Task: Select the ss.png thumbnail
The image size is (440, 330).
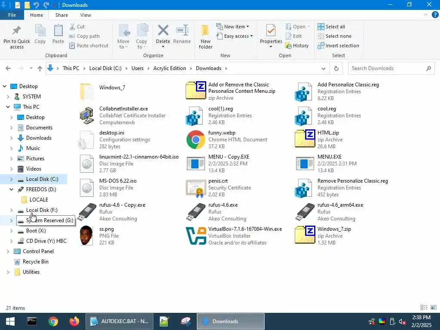Action: coord(86,235)
